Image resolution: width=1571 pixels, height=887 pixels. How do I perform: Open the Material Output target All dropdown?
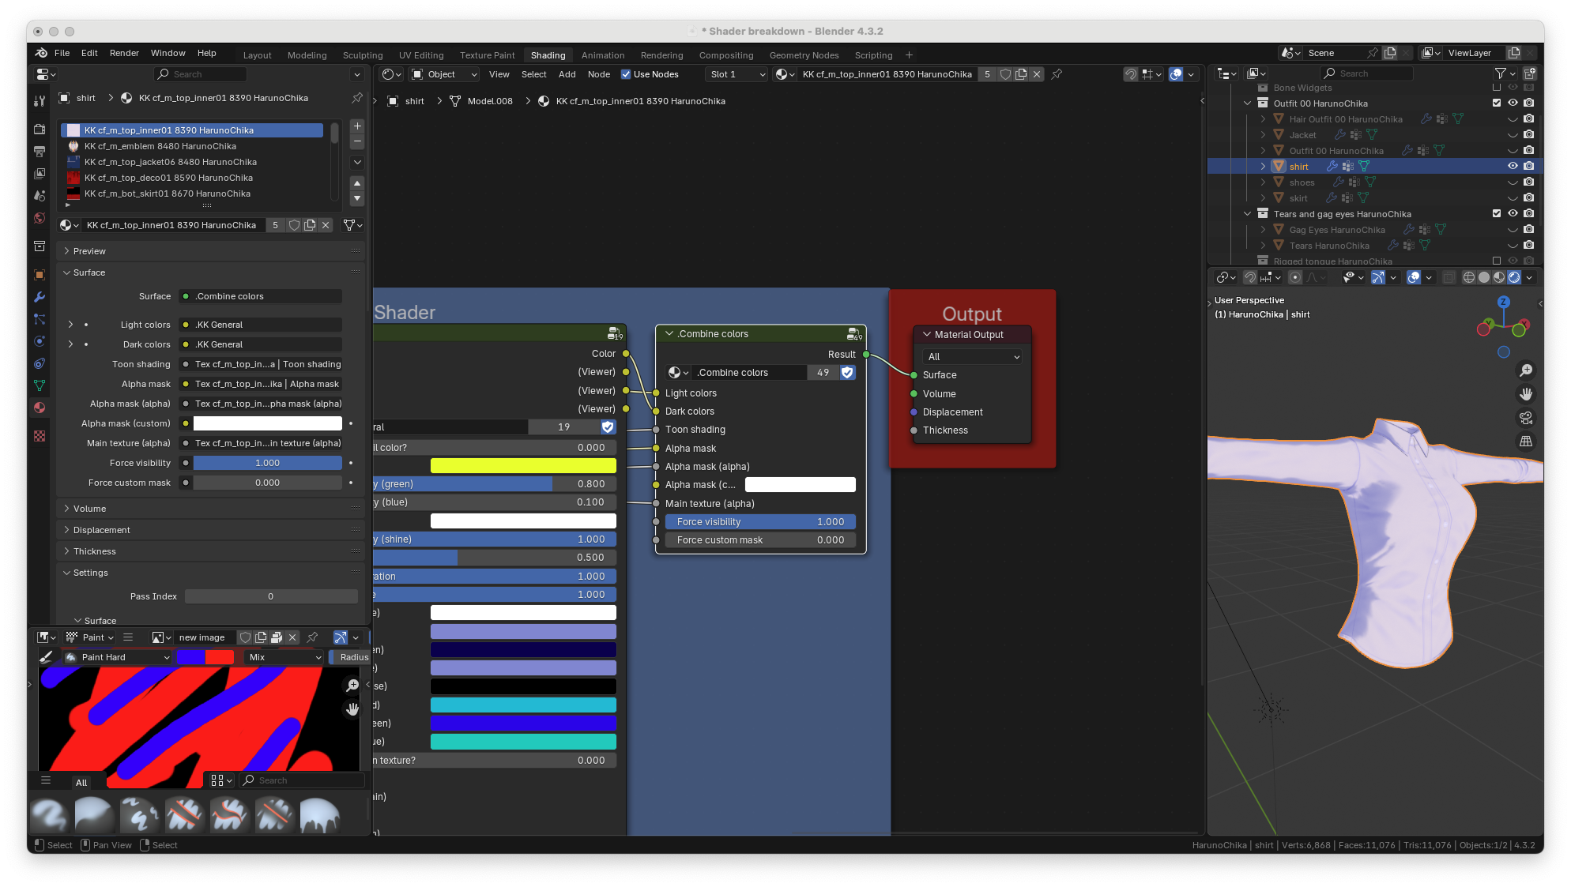point(973,357)
